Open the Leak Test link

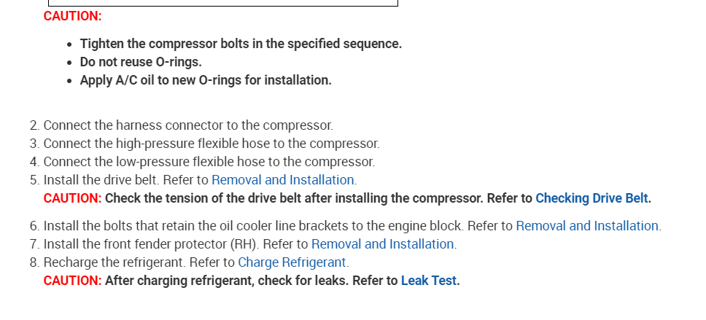tap(429, 281)
